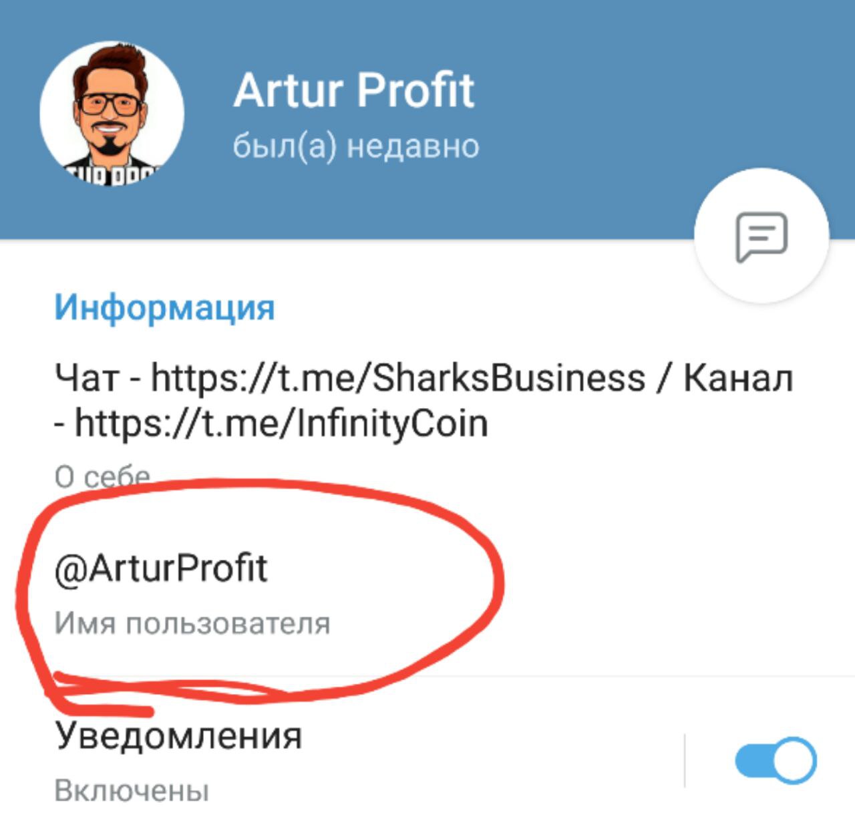Screen dimensions: 855x827
Task: Open Artur Profit's avatar picture
Action: [112, 114]
